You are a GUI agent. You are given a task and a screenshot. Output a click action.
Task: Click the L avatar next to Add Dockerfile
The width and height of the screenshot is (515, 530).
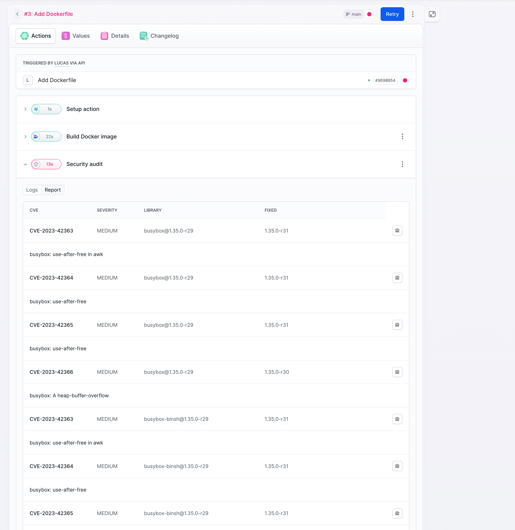coord(28,80)
